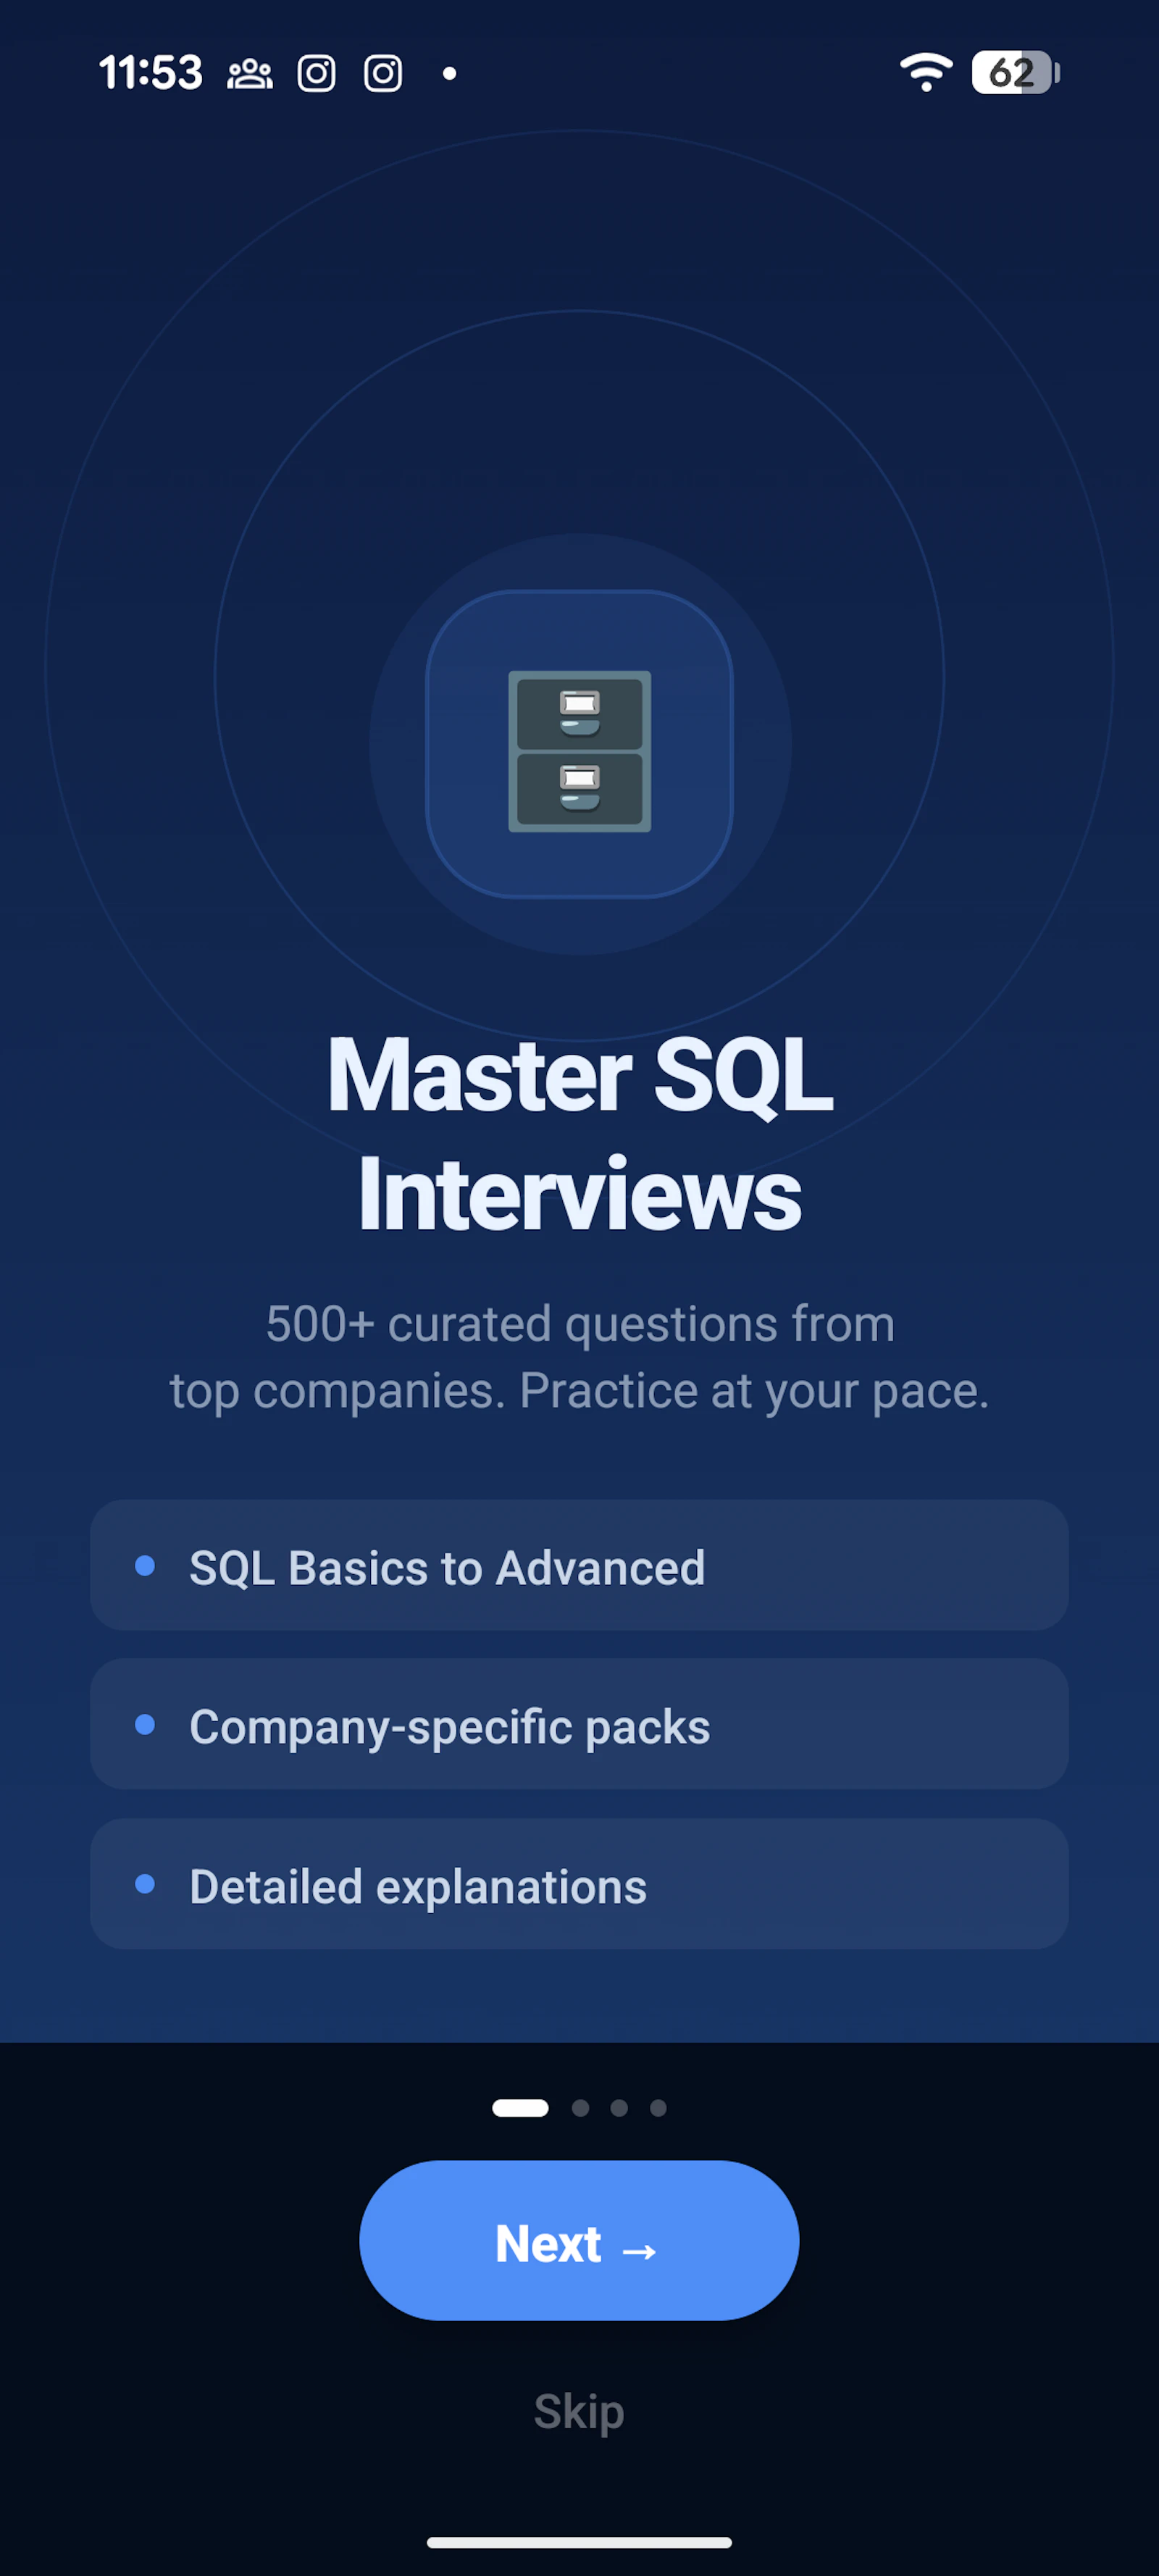The height and width of the screenshot is (2576, 1159).
Task: Select the third onboarding page dot
Action: (x=619, y=2107)
